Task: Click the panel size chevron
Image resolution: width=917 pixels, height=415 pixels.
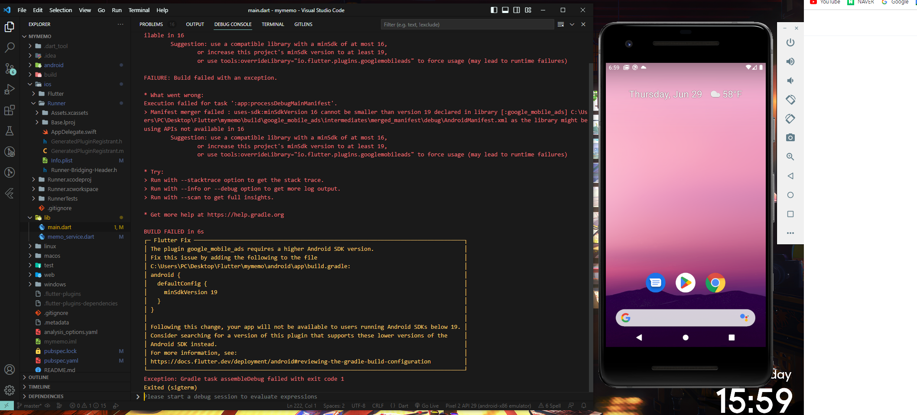Action: [x=572, y=24]
